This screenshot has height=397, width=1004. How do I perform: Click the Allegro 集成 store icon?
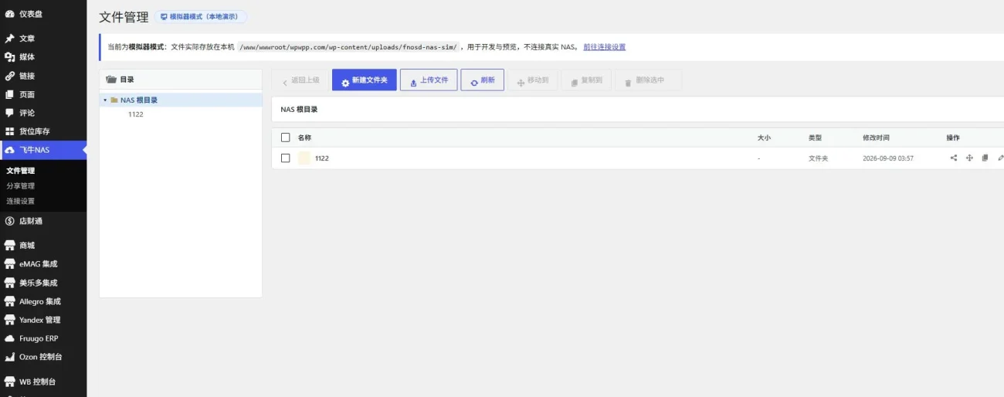point(9,301)
